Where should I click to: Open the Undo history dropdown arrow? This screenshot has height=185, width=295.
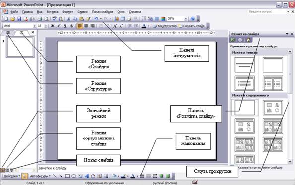pyautogui.click(x=101, y=19)
